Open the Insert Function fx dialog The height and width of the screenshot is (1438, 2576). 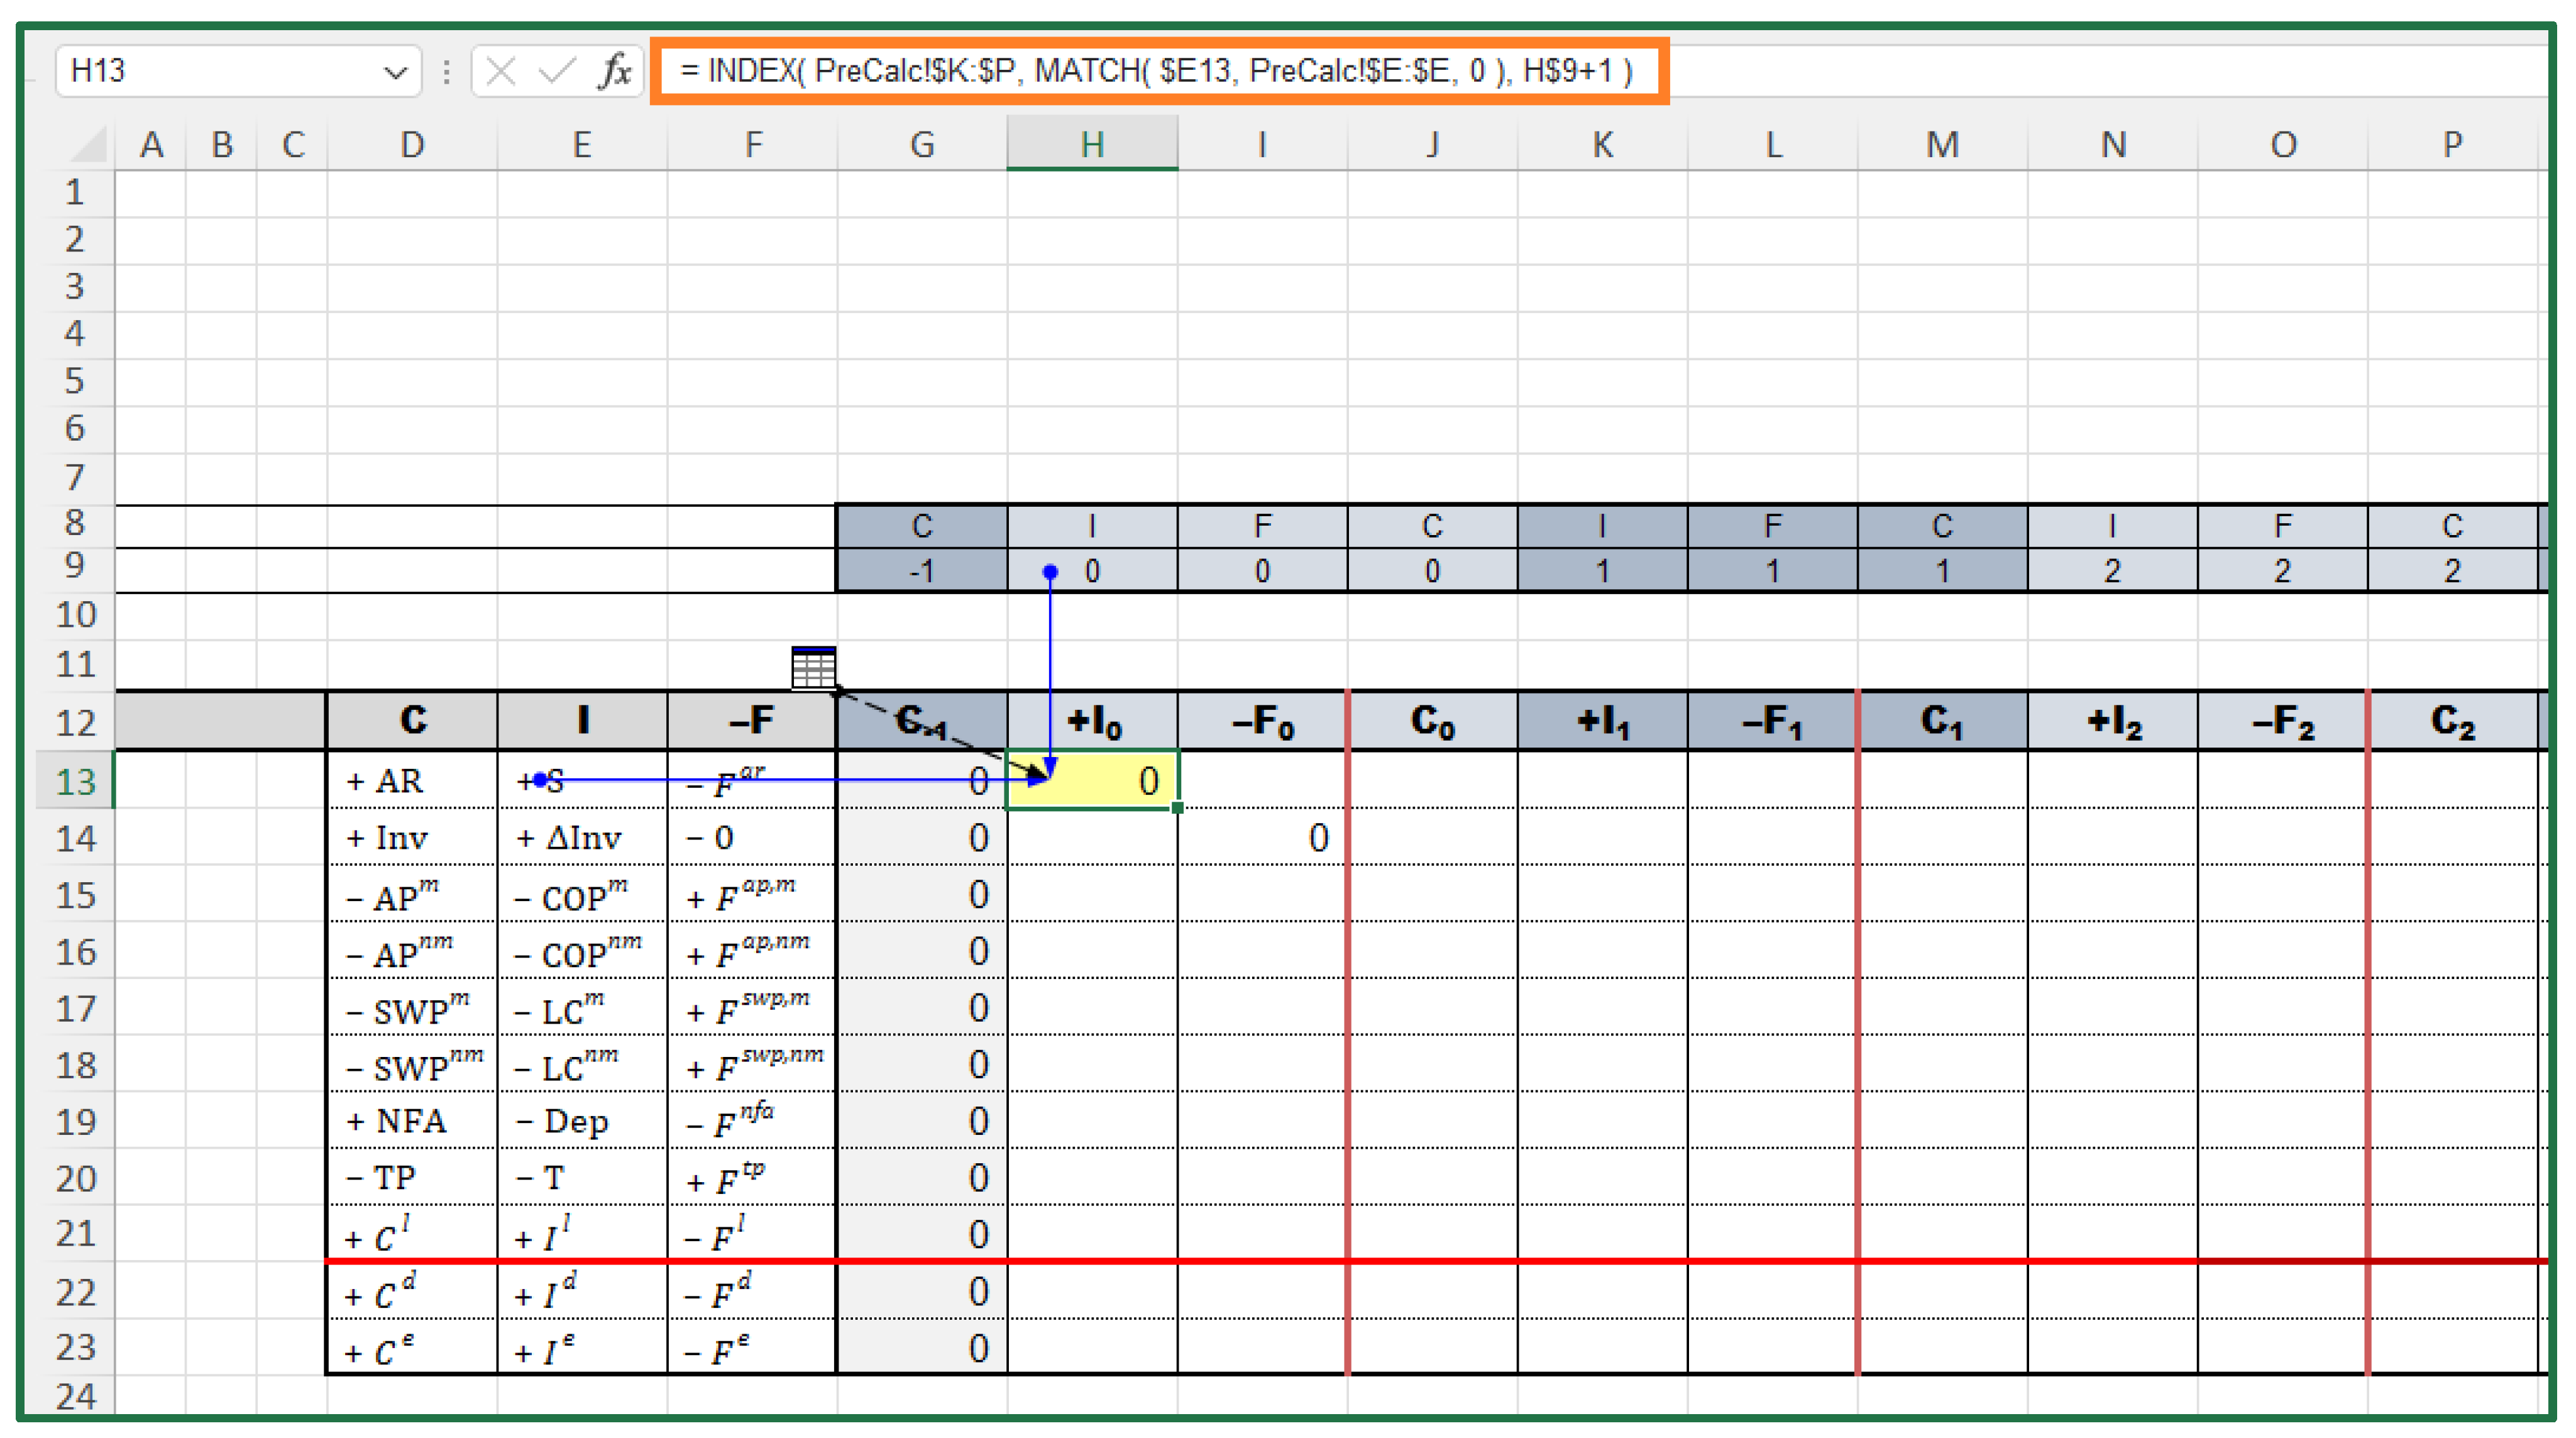615,71
